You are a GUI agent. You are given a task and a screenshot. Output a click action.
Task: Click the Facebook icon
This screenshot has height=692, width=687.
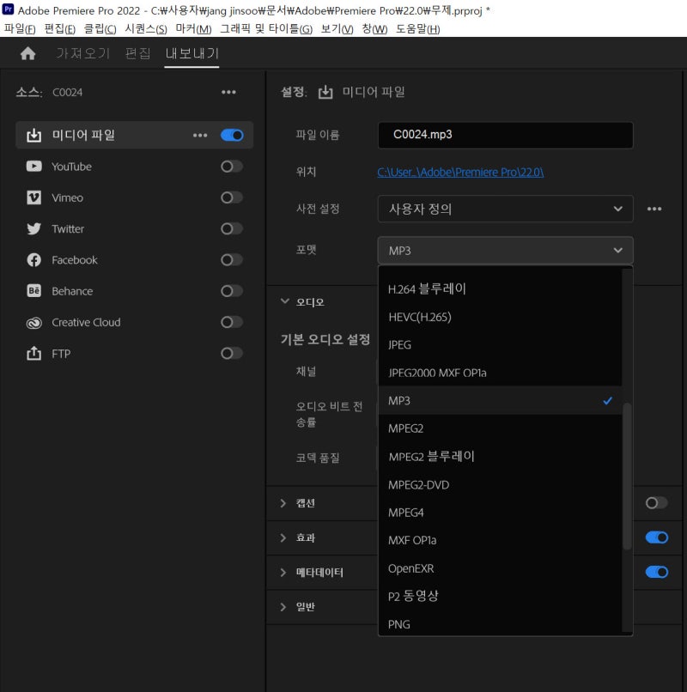click(34, 260)
